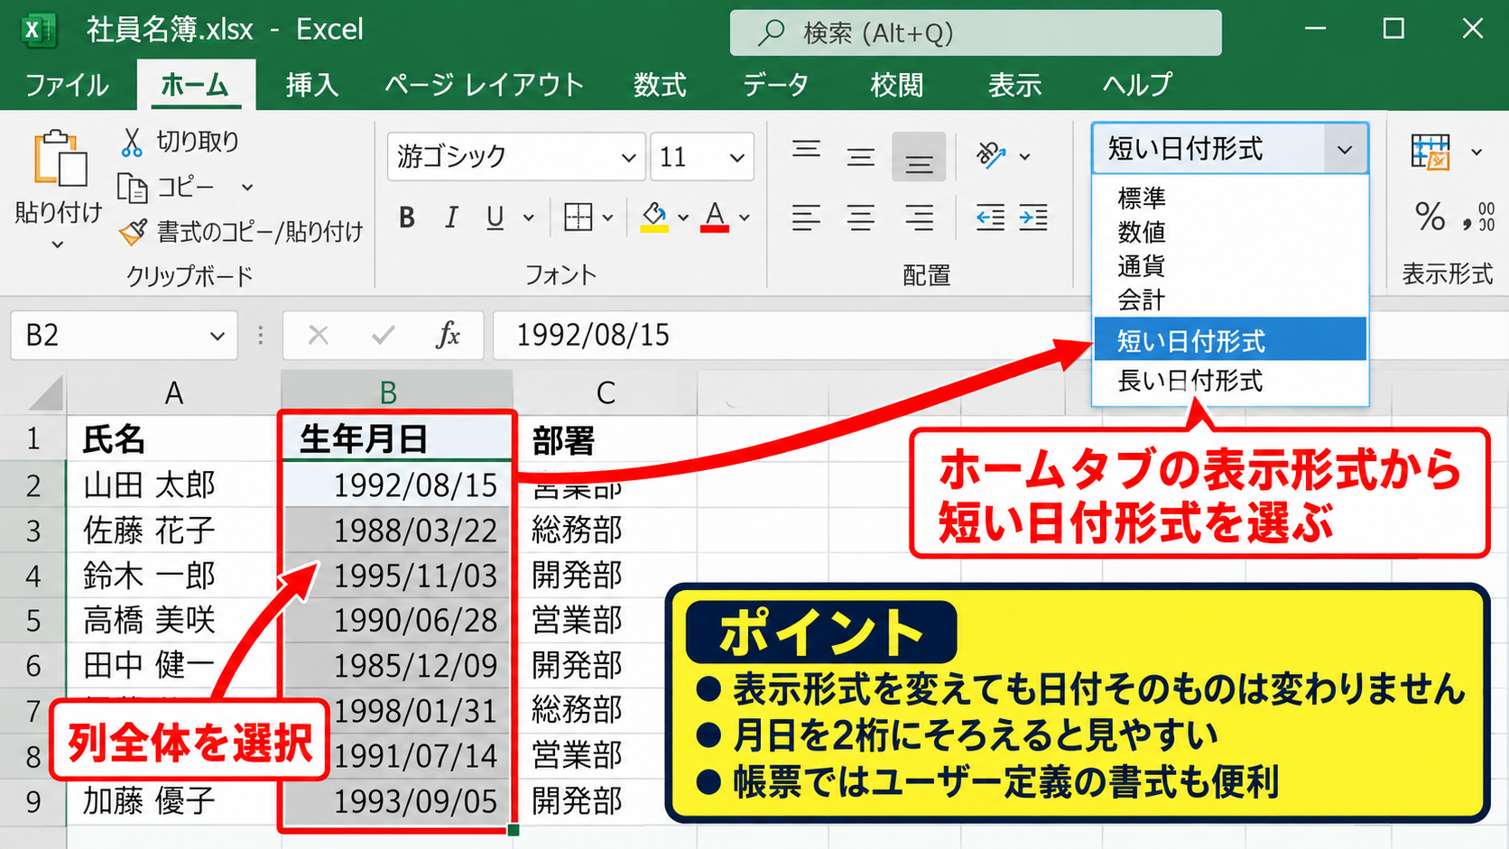The image size is (1509, 849).
Task: Click the formula confirm checkmark icon
Action: coord(384,336)
